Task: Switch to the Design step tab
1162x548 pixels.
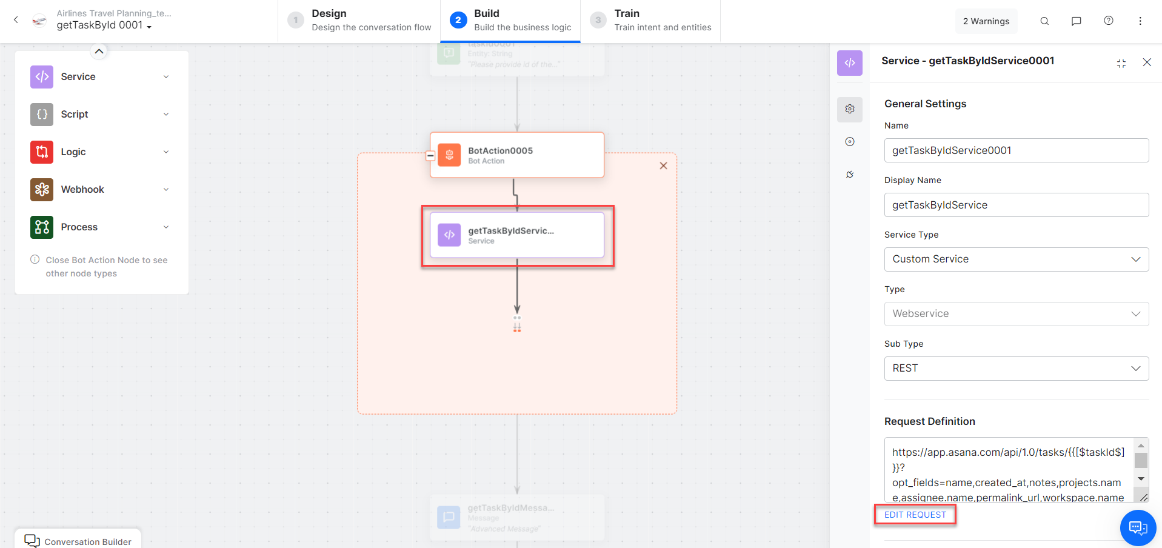Action: [359, 21]
